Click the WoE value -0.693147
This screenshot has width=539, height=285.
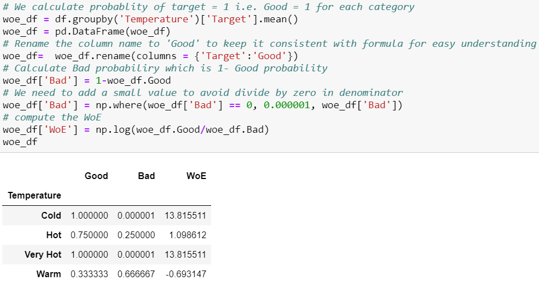(186, 274)
